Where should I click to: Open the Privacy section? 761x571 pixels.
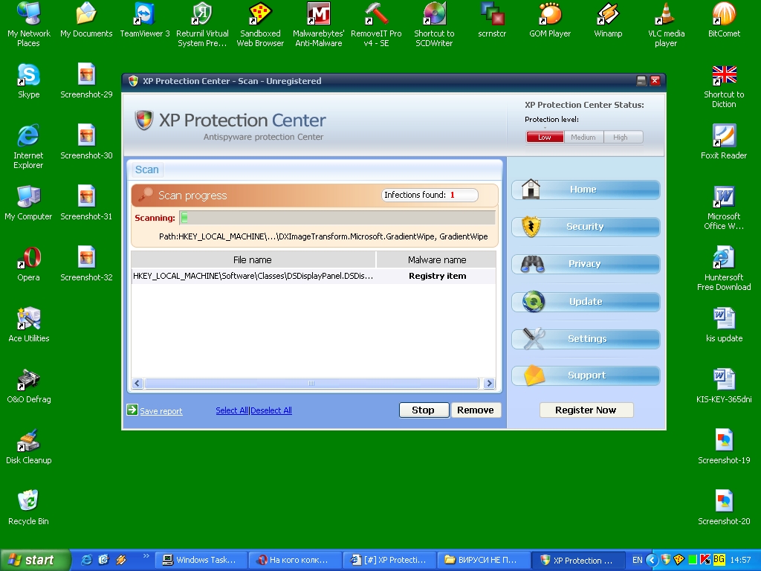pos(586,264)
